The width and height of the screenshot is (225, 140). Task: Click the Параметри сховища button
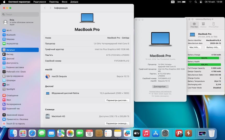[x=117, y=124]
